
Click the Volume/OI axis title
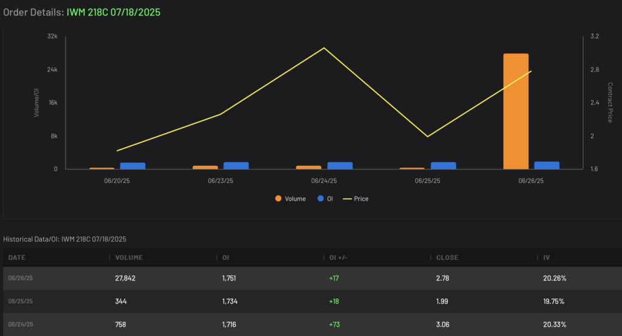[36, 103]
